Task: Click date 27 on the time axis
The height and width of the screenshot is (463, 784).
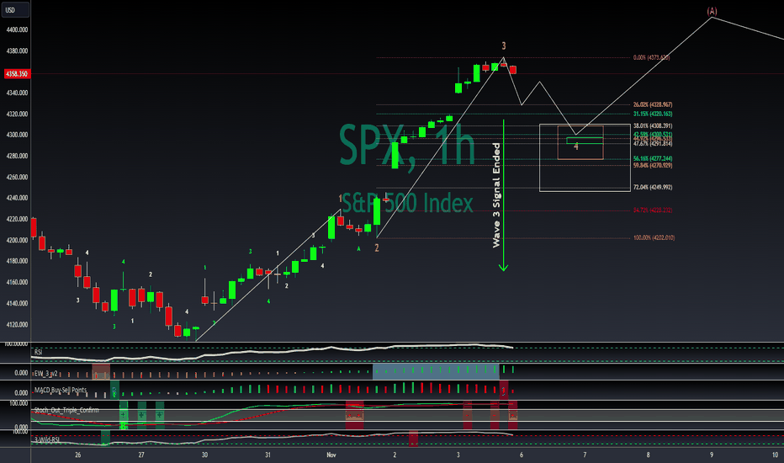Action: 141,455
